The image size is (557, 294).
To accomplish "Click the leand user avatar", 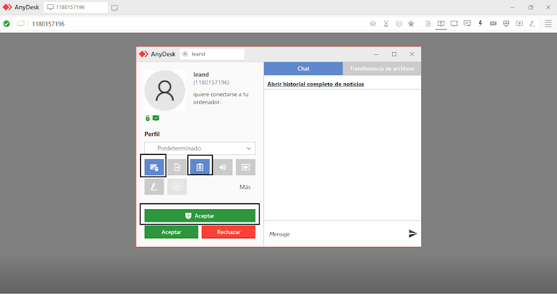I will [x=164, y=90].
